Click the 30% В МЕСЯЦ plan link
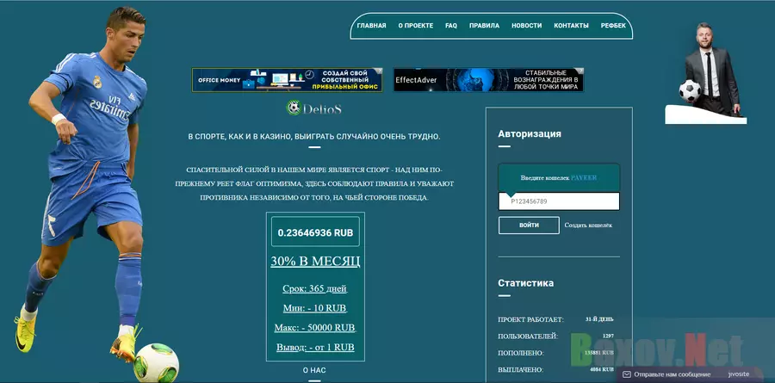The height and width of the screenshot is (383, 775). [x=315, y=262]
